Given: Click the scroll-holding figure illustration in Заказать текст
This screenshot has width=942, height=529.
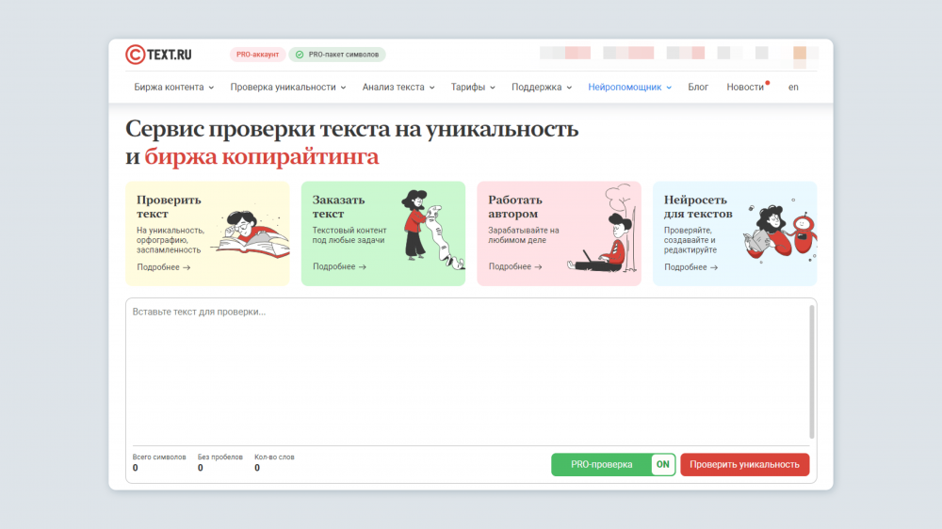Looking at the screenshot, I should 431,230.
